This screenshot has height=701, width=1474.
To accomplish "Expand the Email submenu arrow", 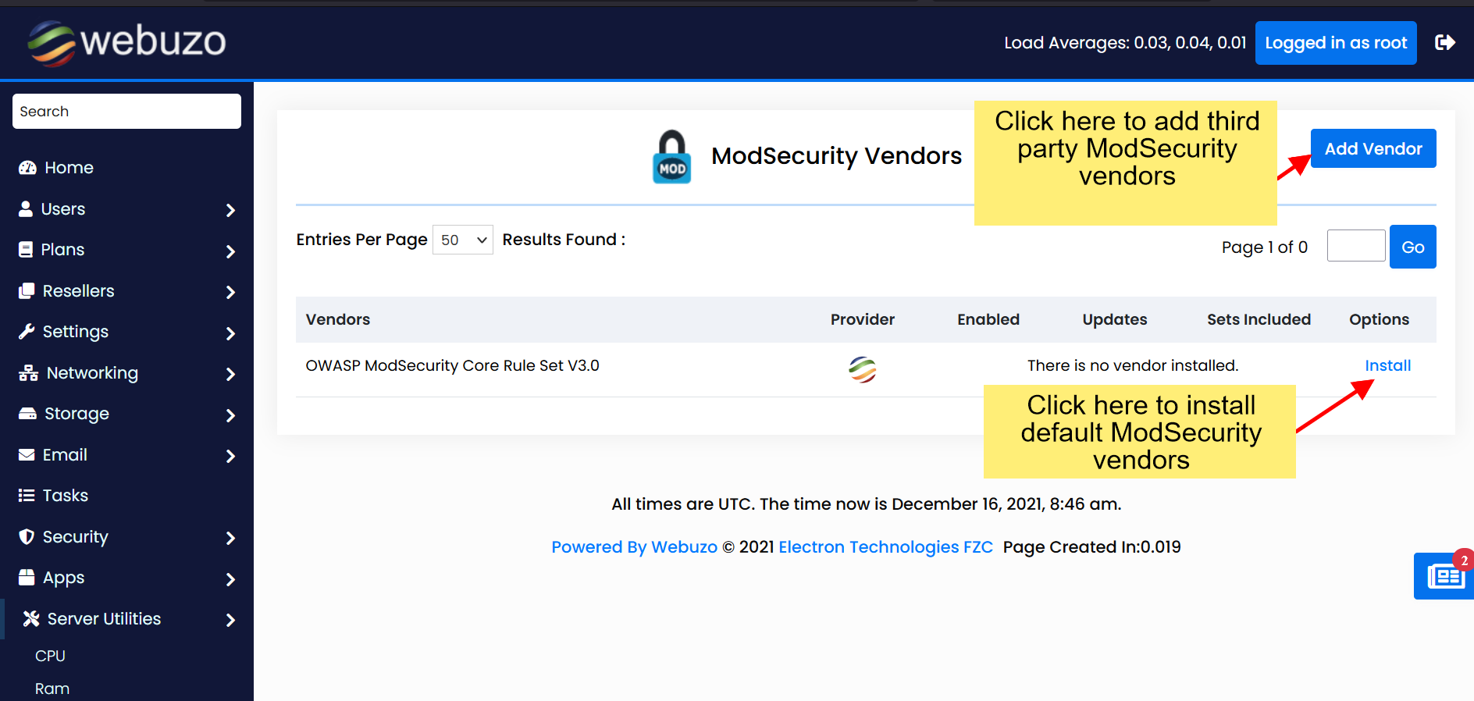I will [x=230, y=456].
